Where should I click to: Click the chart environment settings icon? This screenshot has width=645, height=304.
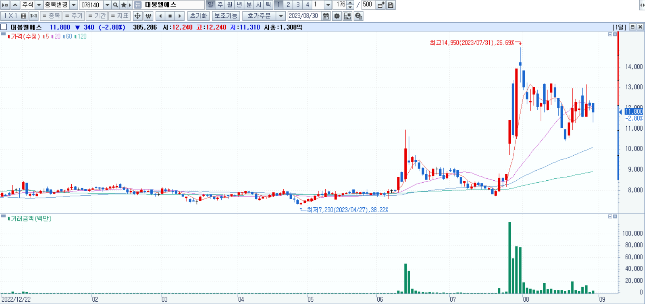pyautogui.click(x=348, y=16)
